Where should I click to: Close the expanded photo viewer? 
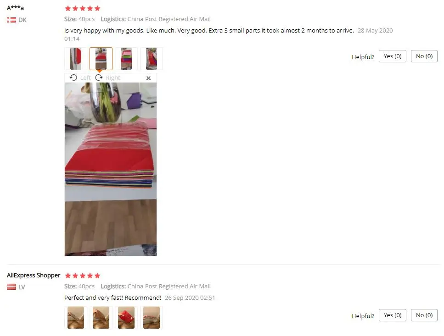(x=148, y=78)
